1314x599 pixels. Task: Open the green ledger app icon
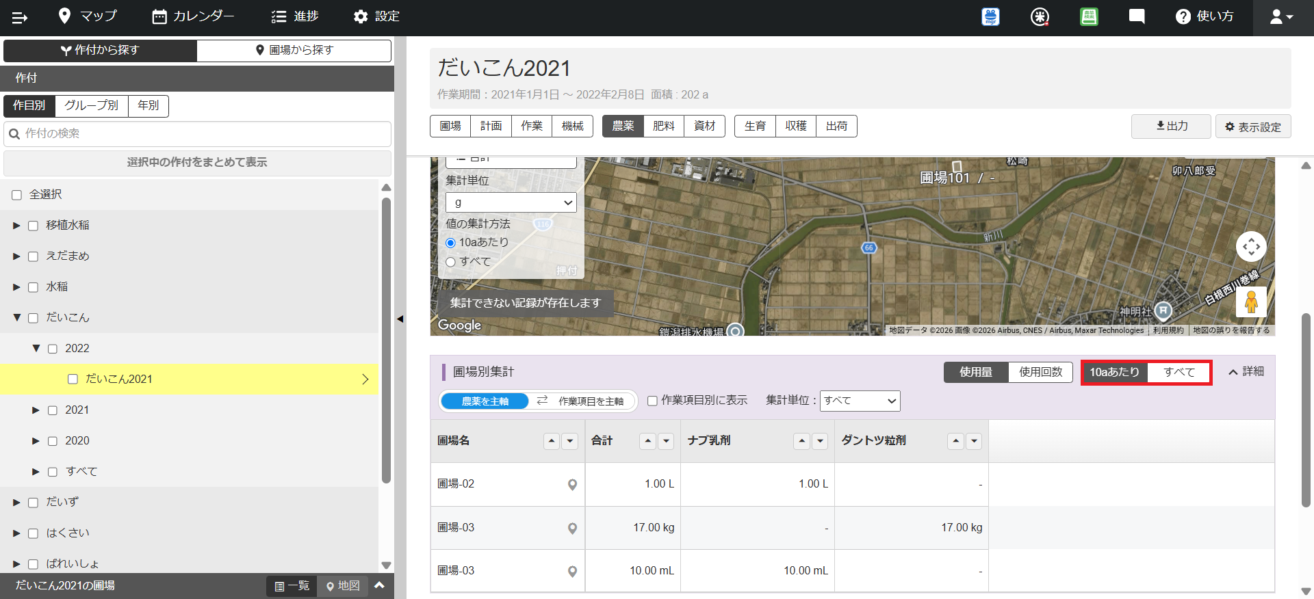point(1089,16)
